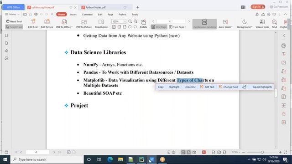
Task: Go to next page in the status bar
Action: point(54,152)
